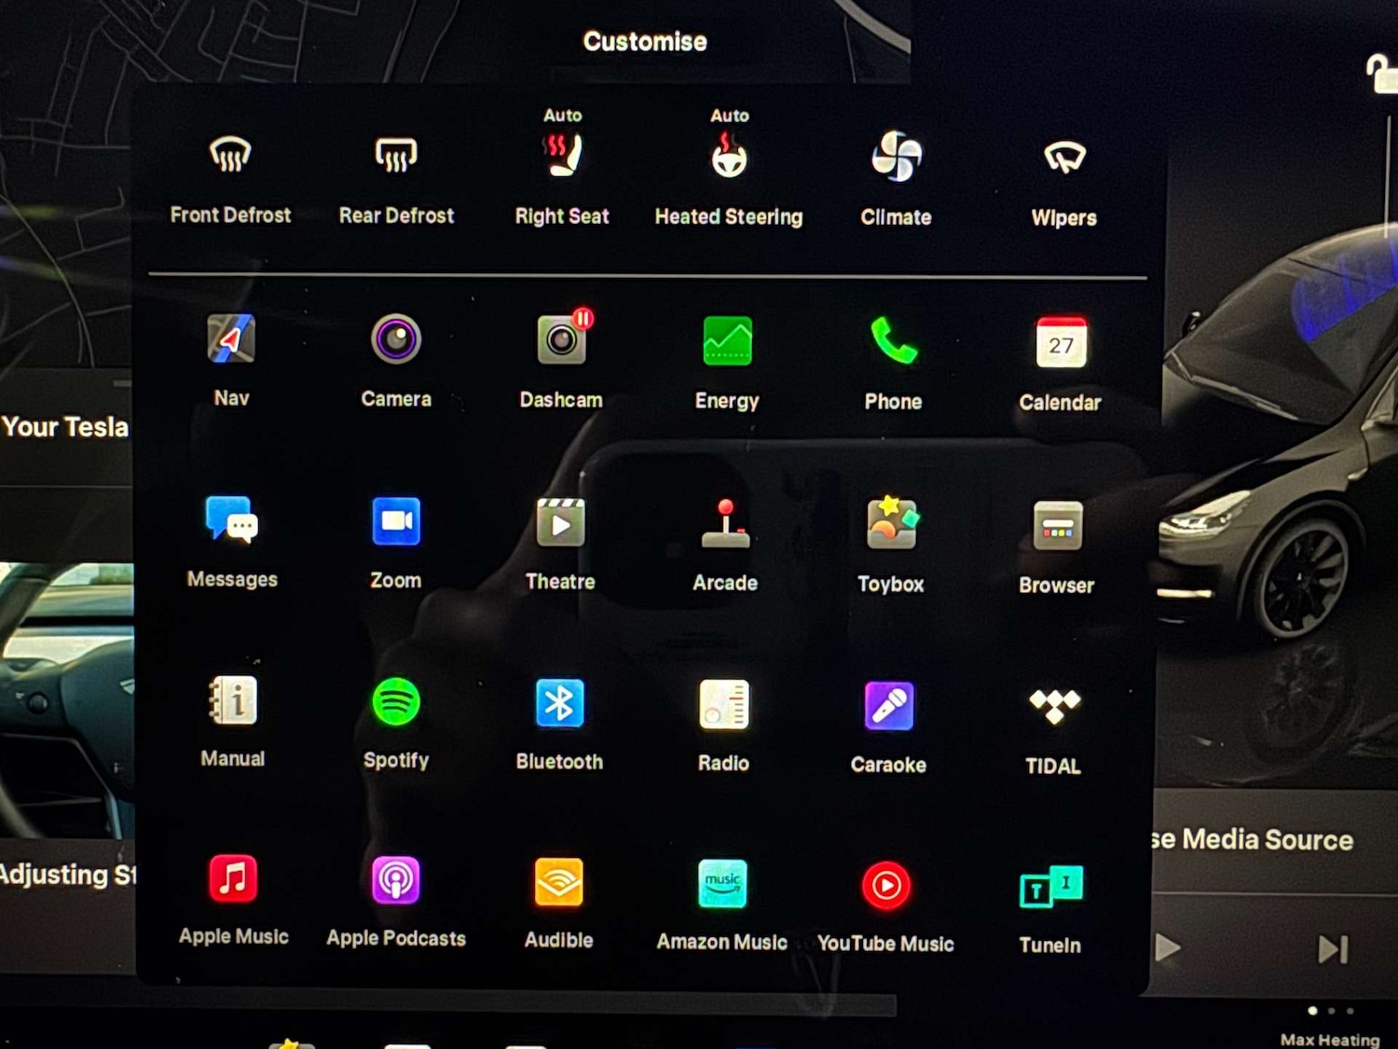Enable Heated Steering wheel
The width and height of the screenshot is (1398, 1049).
point(729,157)
